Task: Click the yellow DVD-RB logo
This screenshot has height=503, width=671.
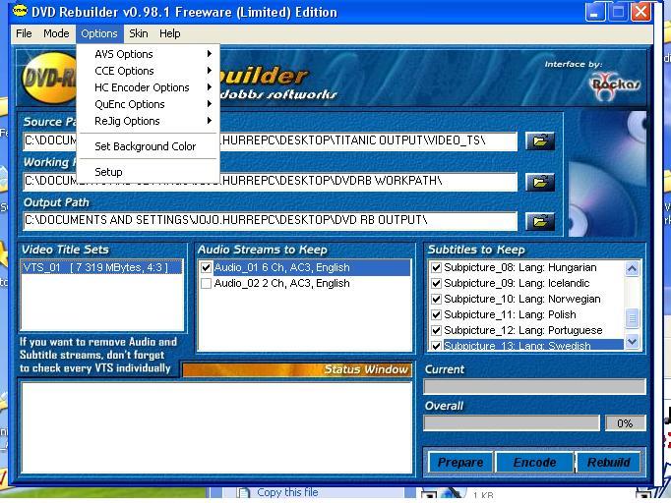Action: pos(49,79)
